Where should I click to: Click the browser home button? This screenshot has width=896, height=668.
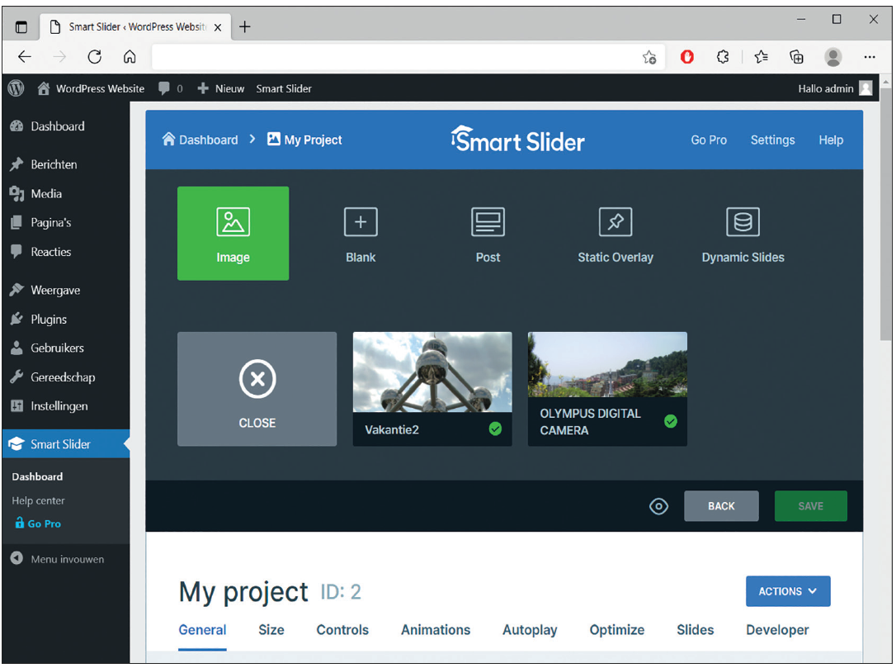[130, 57]
